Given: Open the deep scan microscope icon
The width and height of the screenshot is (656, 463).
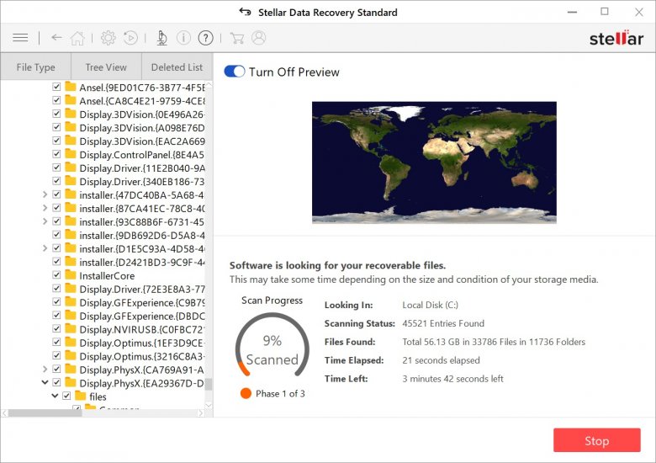Looking at the screenshot, I should (162, 38).
